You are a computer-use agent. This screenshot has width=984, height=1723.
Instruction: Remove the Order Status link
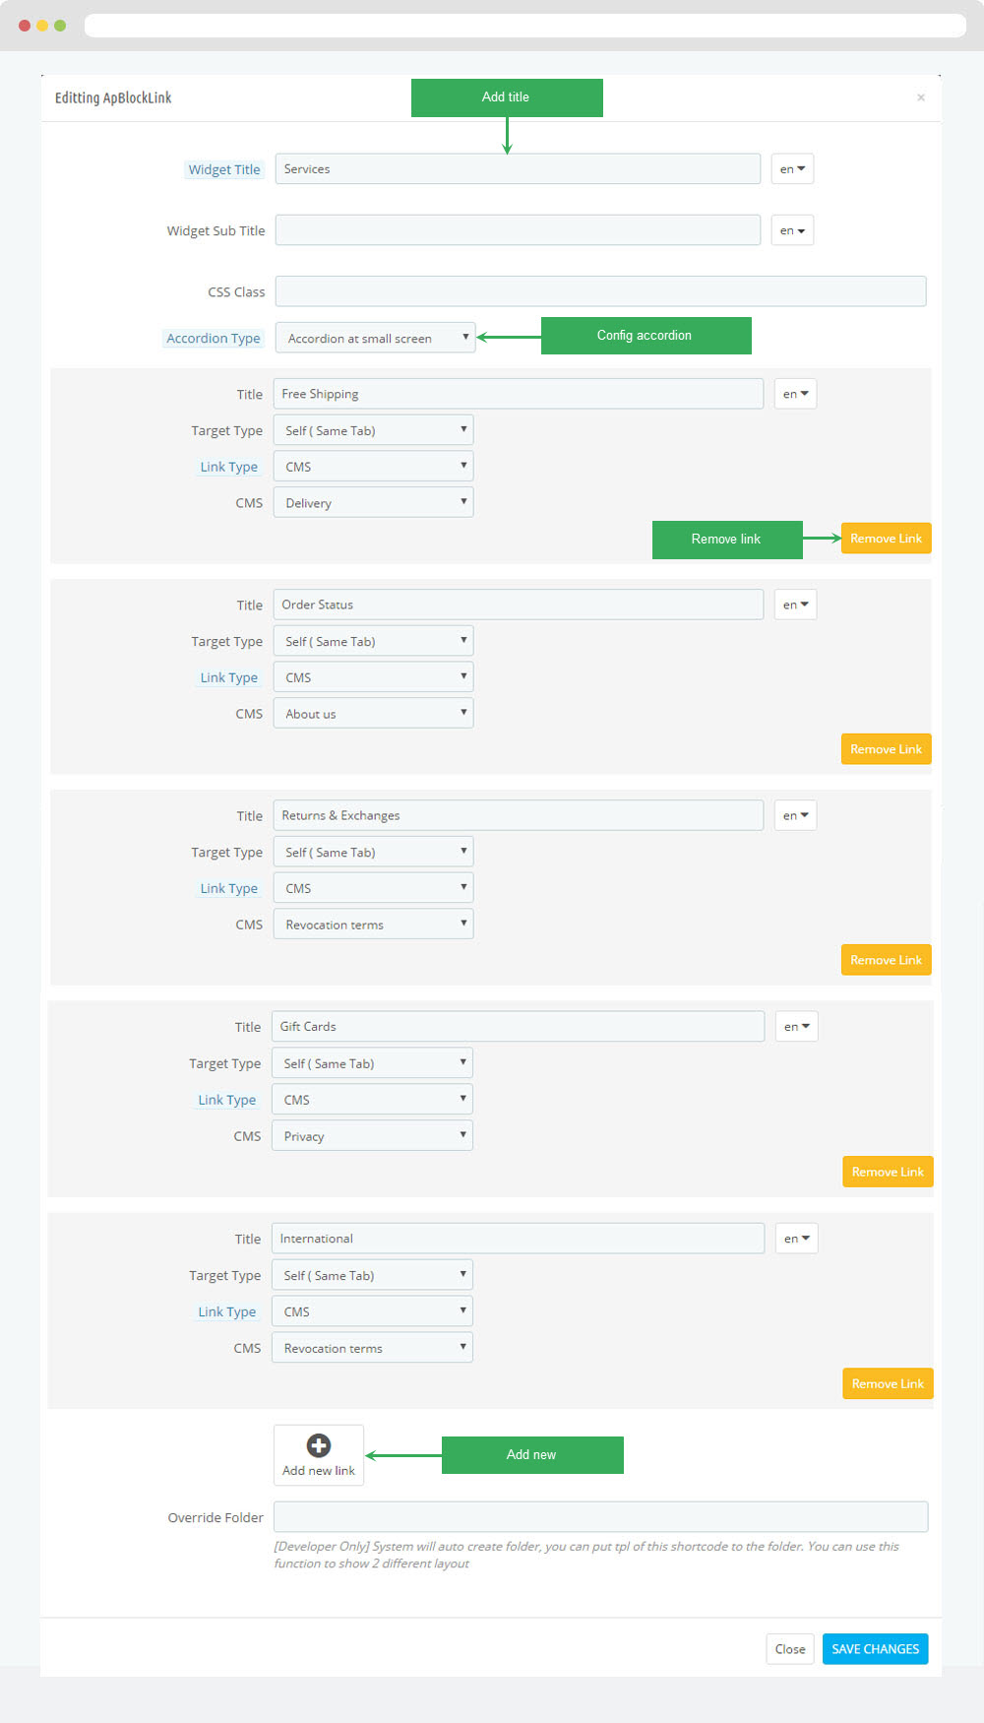pos(886,749)
